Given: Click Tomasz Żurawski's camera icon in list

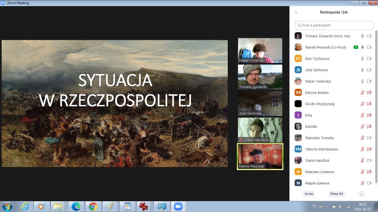Looking at the screenshot, I should [x=369, y=36].
